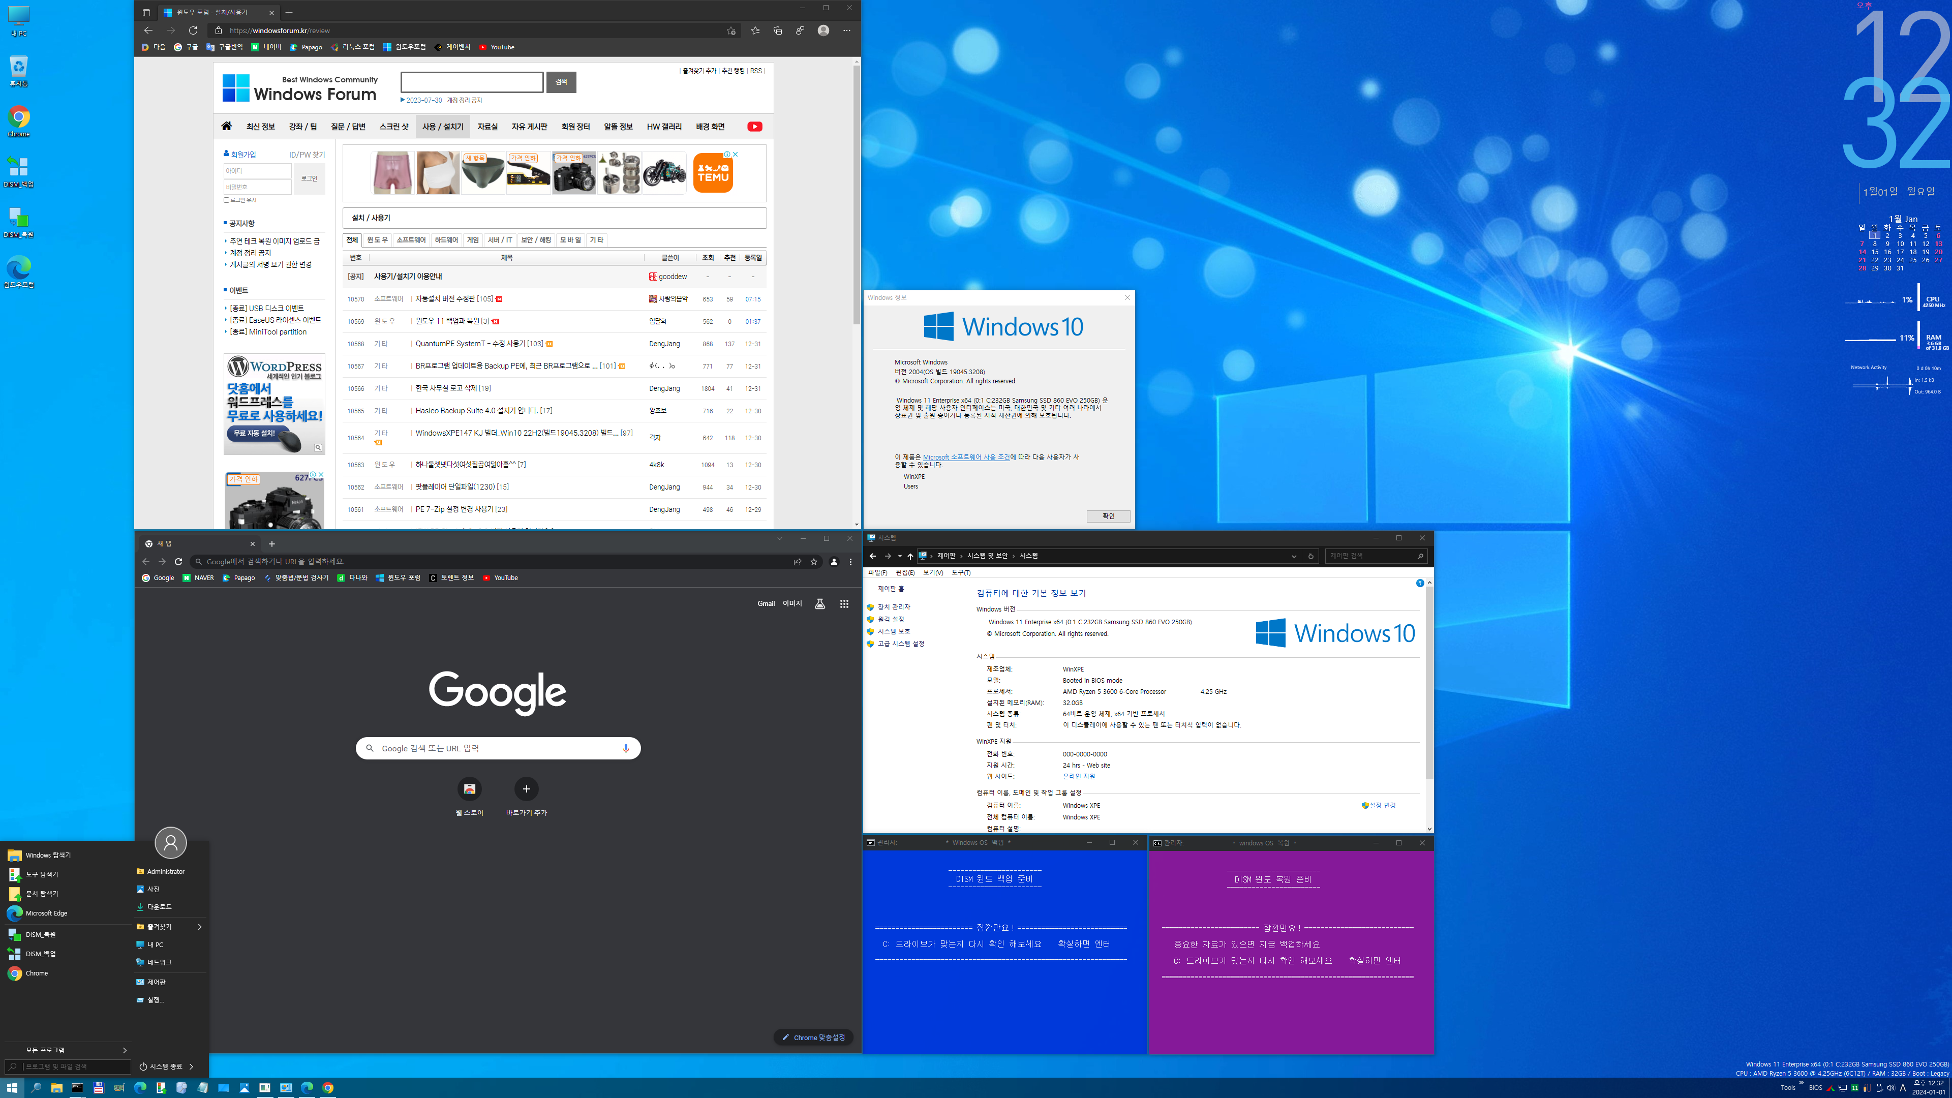Open the Edge favorites star-list toolbar icon
Screen dimensions: 1952x1098
(x=755, y=30)
